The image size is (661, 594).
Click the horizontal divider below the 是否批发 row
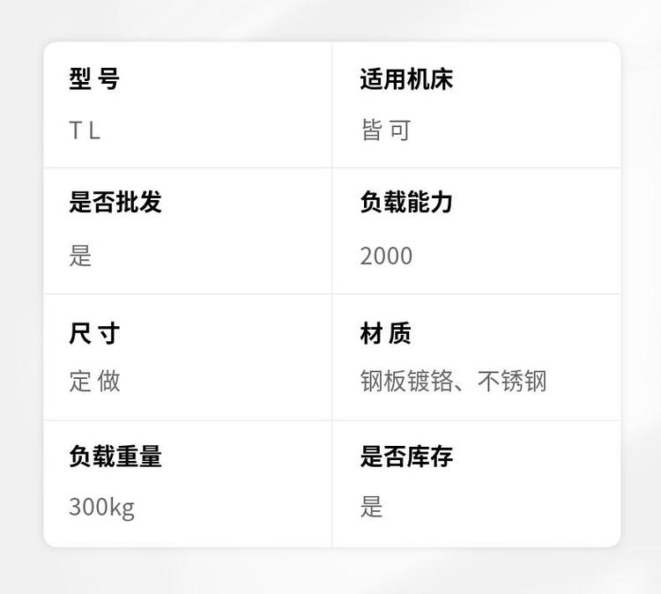(x=188, y=293)
